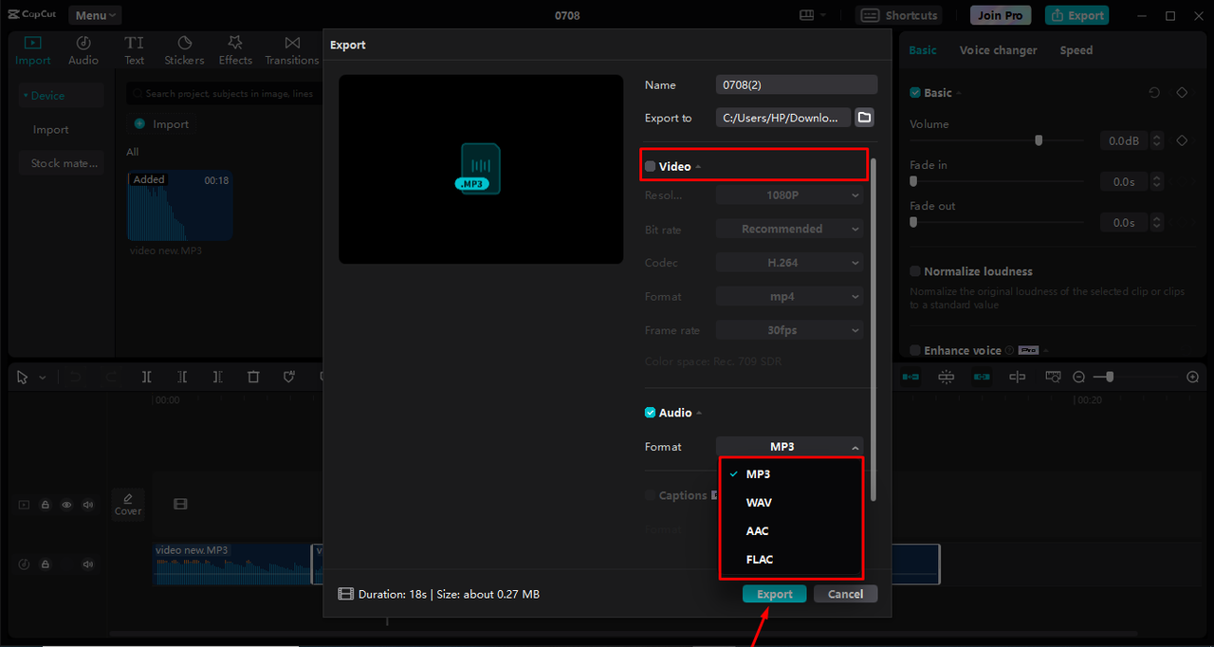Click the keyframe diamond beside Basic section
The image size is (1214, 647).
pos(1182,93)
